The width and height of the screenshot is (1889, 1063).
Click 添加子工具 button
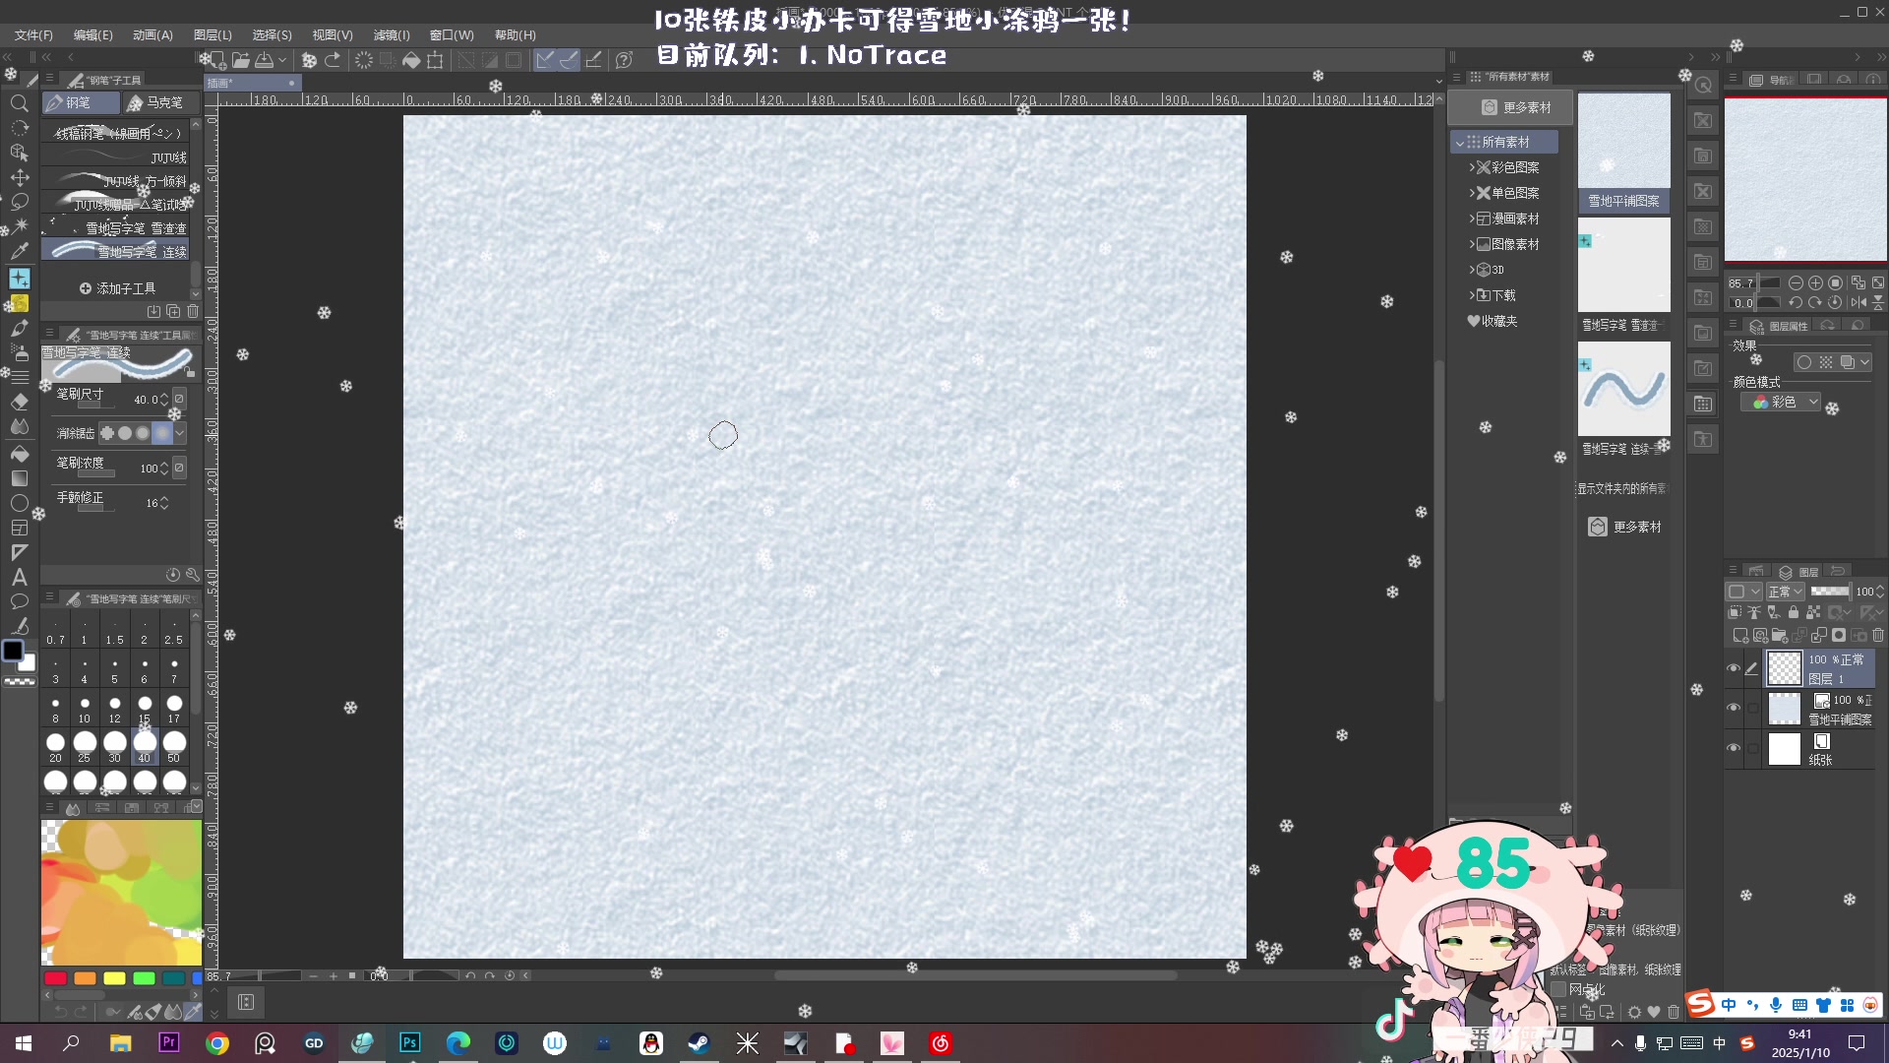pyautogui.click(x=118, y=288)
